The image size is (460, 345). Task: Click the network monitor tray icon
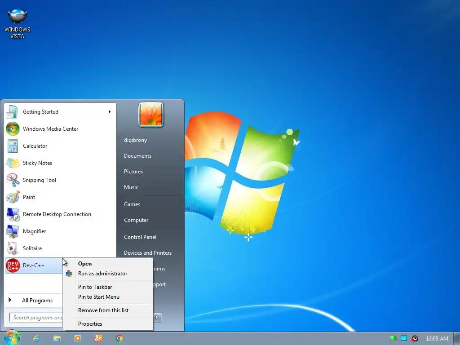pyautogui.click(x=404, y=338)
